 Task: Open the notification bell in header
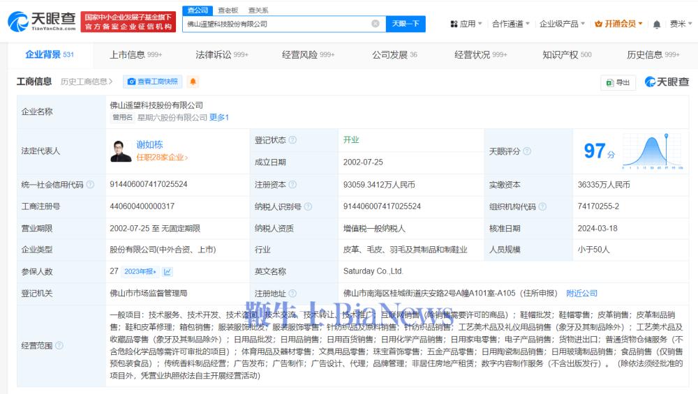coord(656,24)
